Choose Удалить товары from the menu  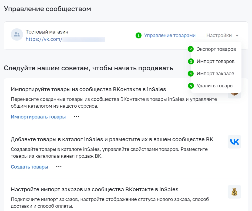click(215, 86)
